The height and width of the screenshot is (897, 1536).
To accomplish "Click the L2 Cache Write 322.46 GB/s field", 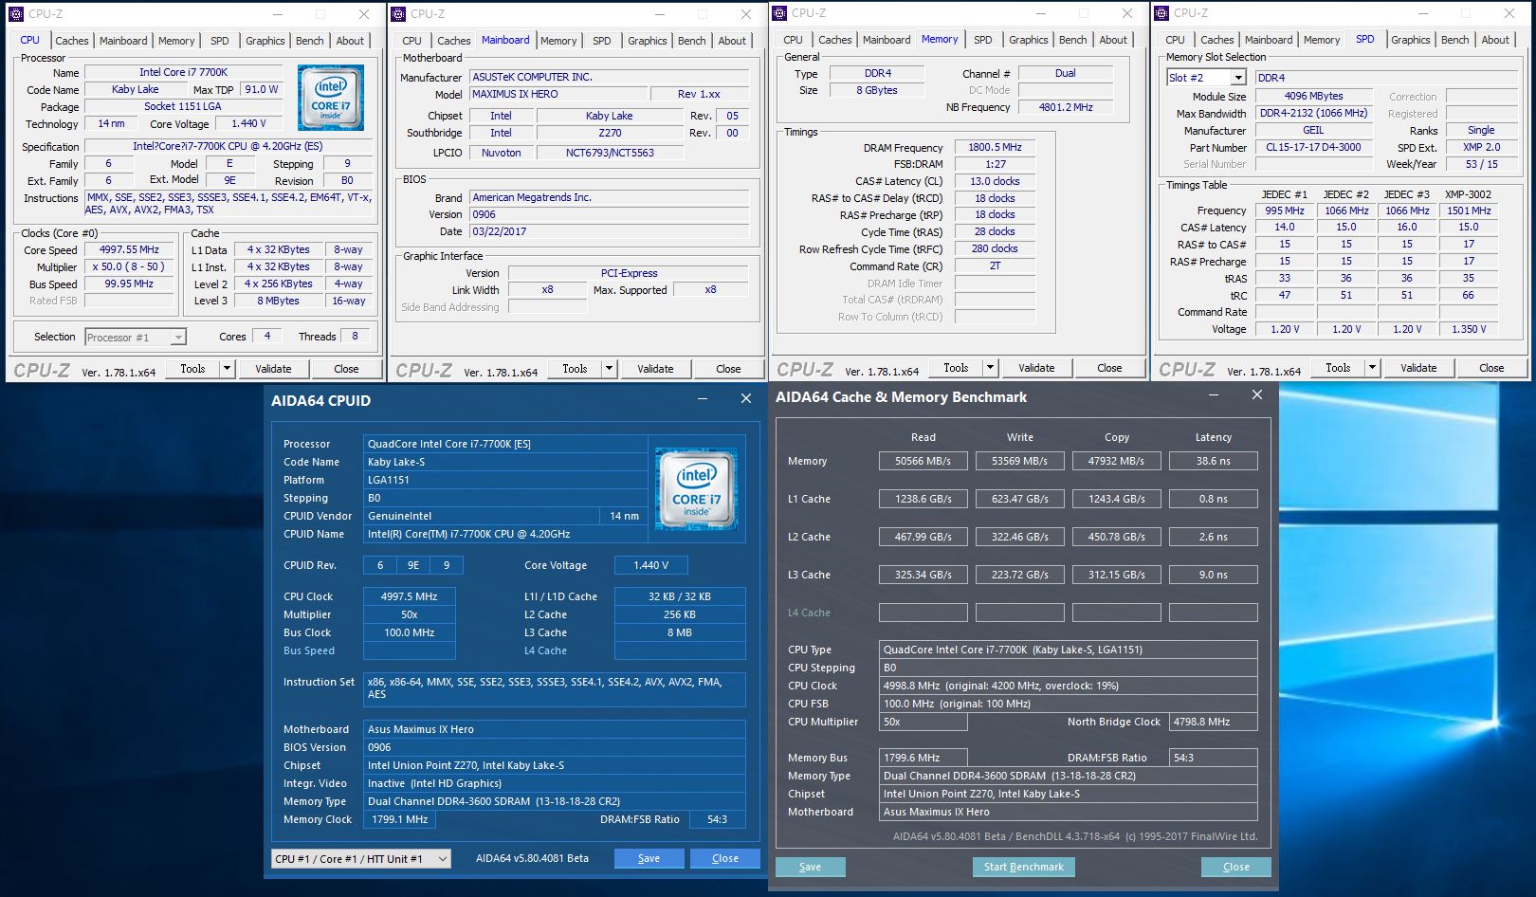I will coord(1019,537).
